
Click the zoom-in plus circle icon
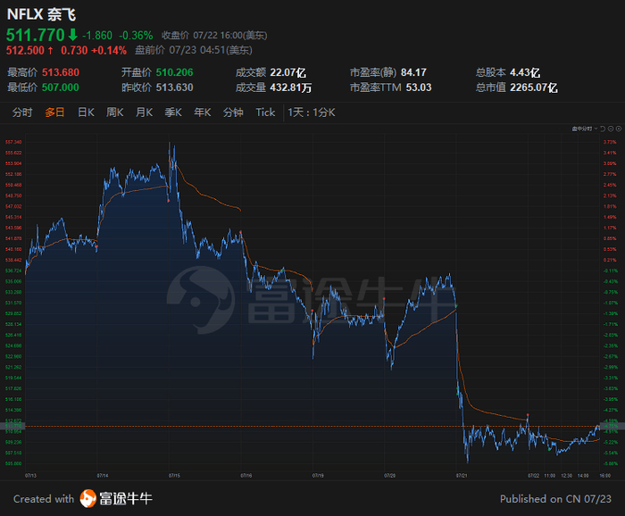coord(619,129)
